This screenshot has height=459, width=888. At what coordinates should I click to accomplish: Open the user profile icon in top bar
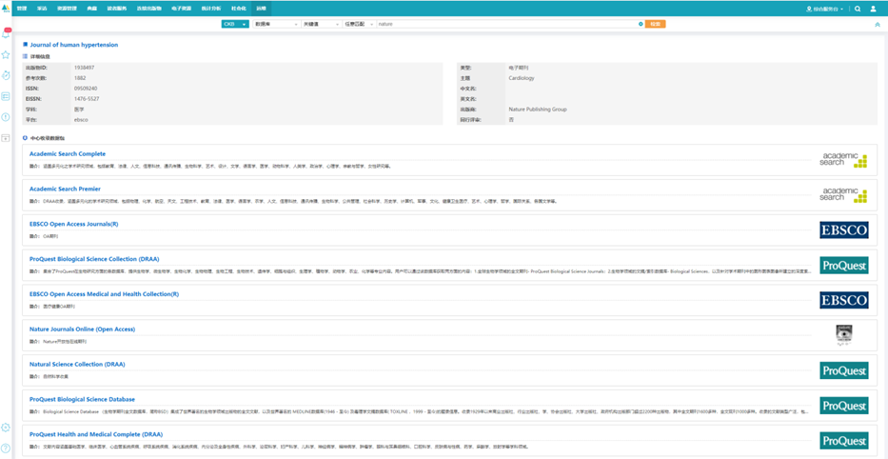[873, 10]
